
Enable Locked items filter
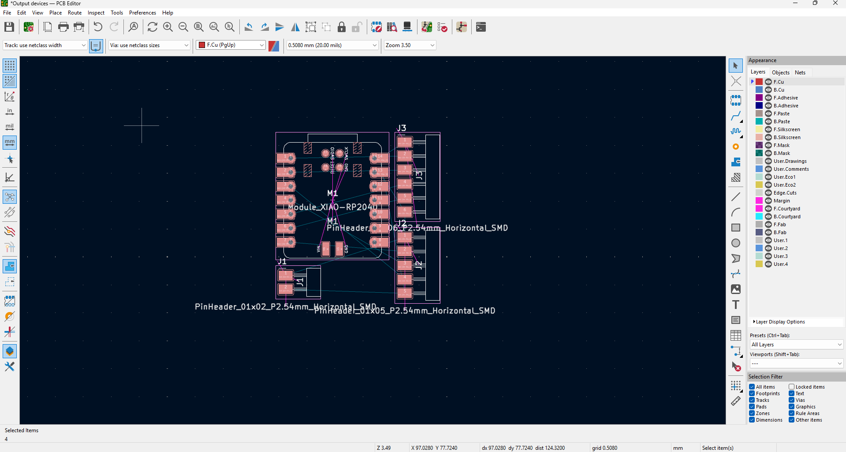(x=792, y=387)
